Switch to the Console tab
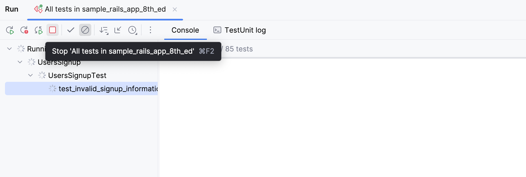Image resolution: width=526 pixels, height=177 pixels. 185,30
